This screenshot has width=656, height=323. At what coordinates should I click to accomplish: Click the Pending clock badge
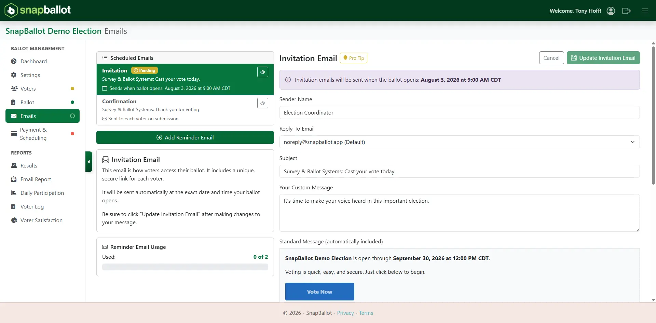tap(145, 70)
